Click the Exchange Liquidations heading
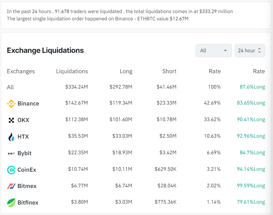Image resolution: width=273 pixels, height=215 pixels. [45, 51]
